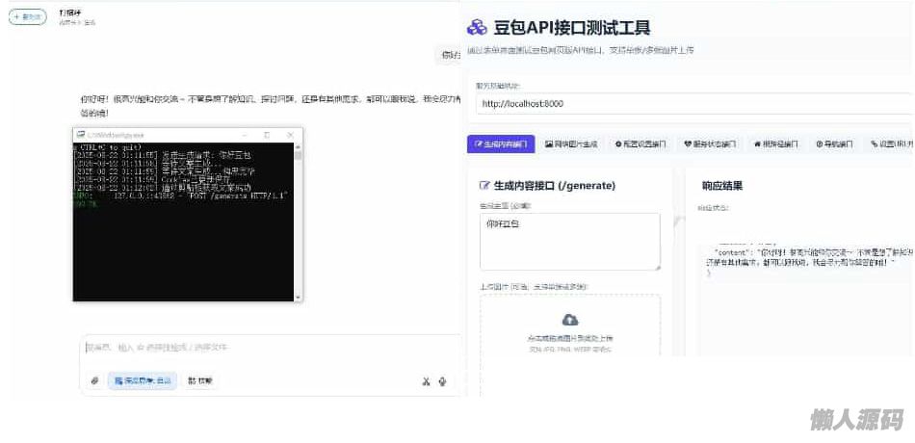Click the assistant reply starting with 你好呀
Image resolution: width=915 pixels, height=443 pixels.
pos(271,104)
